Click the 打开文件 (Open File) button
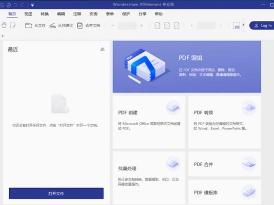 coord(56,193)
